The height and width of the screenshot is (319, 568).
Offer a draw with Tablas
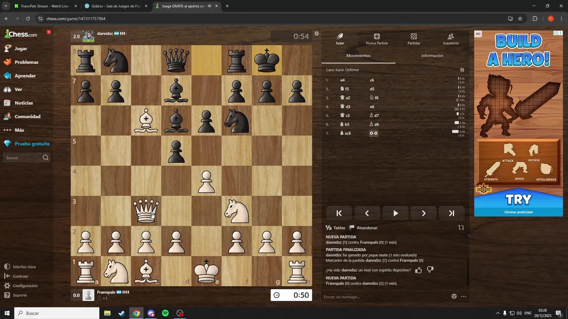335,228
